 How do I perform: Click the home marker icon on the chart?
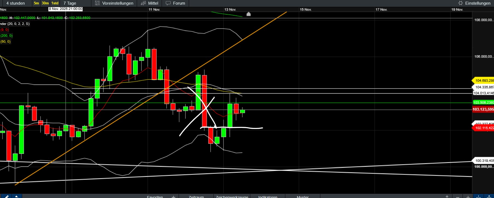pyautogui.click(x=248, y=14)
